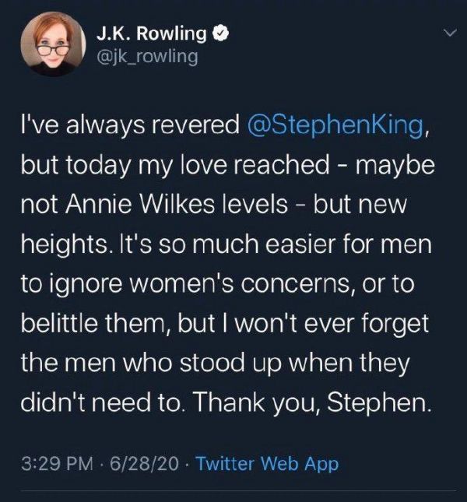Click the words "Annie Wilkes levels"

click(177, 204)
